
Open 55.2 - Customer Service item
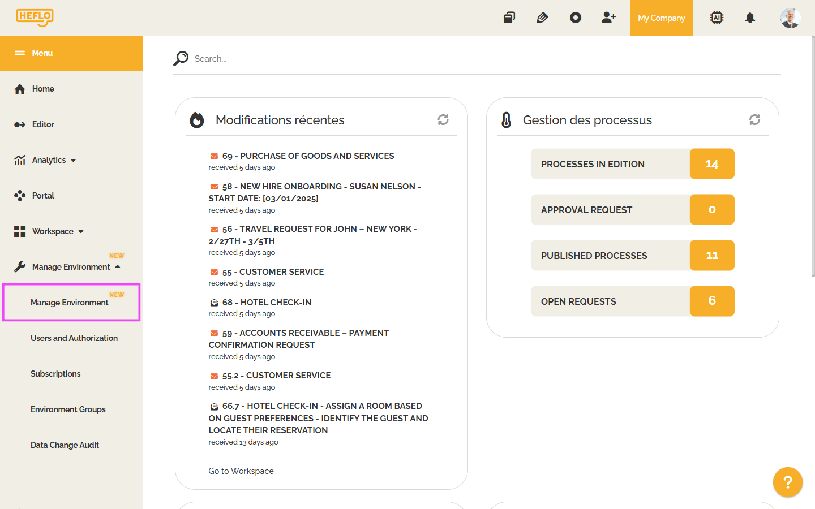[x=276, y=376]
